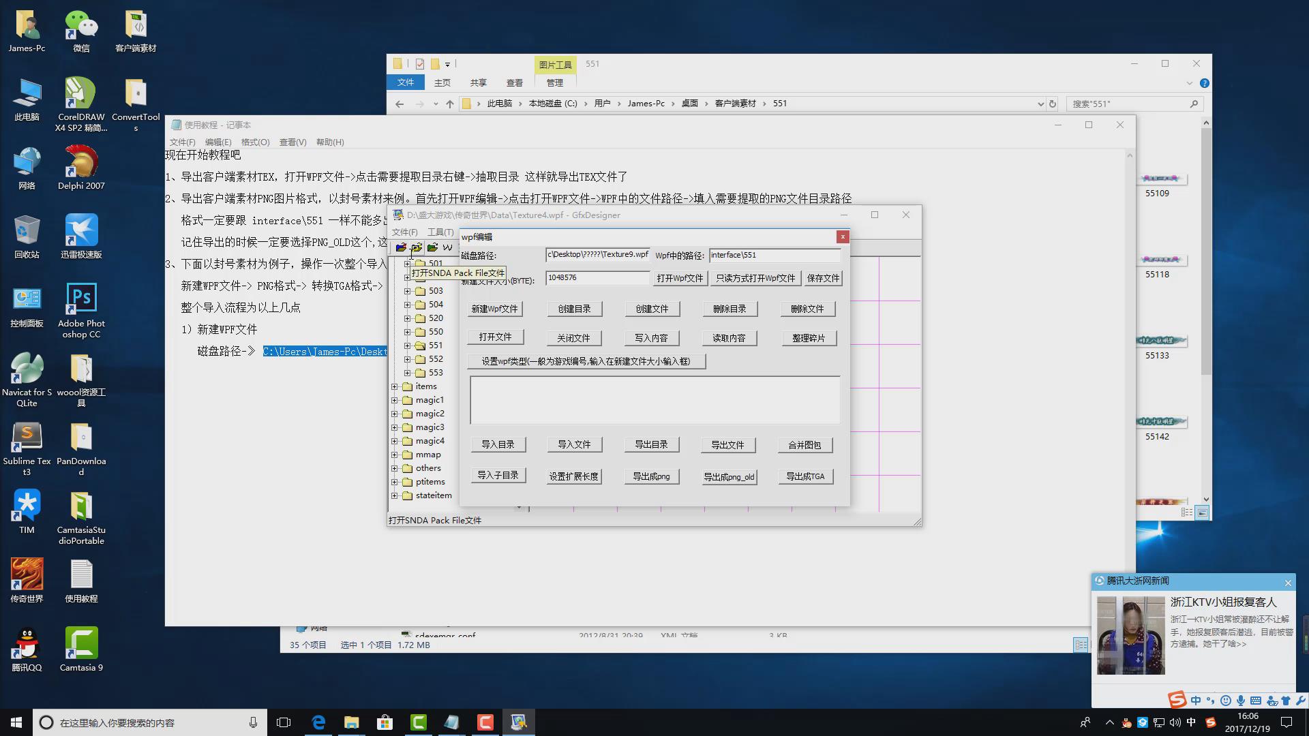Close the Tencent news popup

1287,583
